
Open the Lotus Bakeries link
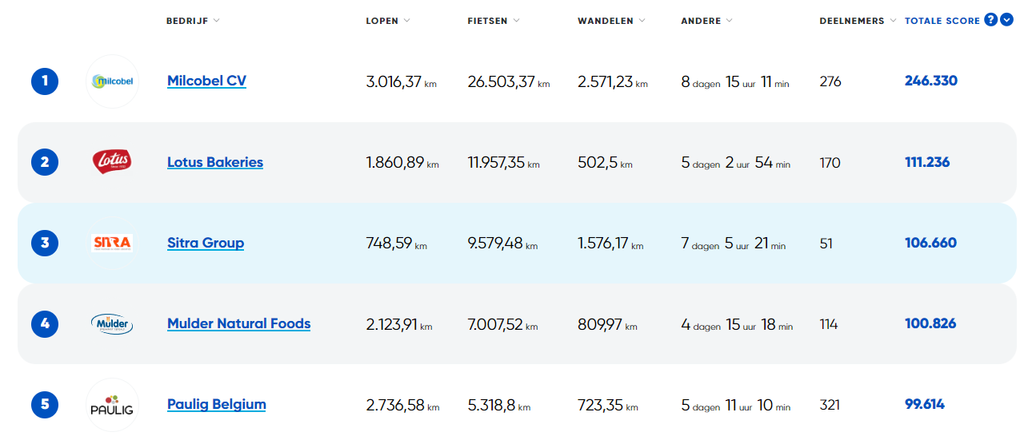point(215,162)
